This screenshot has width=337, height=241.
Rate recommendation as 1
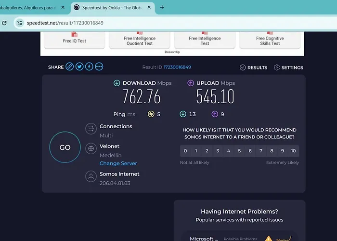[x=196, y=151]
